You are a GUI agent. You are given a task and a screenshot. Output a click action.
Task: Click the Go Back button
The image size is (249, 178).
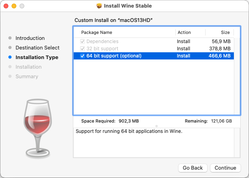[x=192, y=168]
